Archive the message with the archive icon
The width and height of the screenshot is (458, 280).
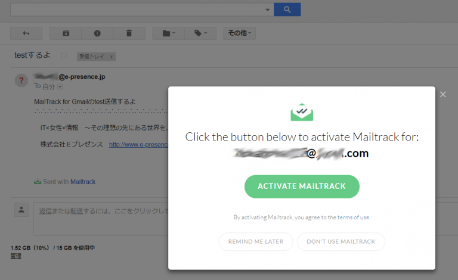[x=66, y=33]
